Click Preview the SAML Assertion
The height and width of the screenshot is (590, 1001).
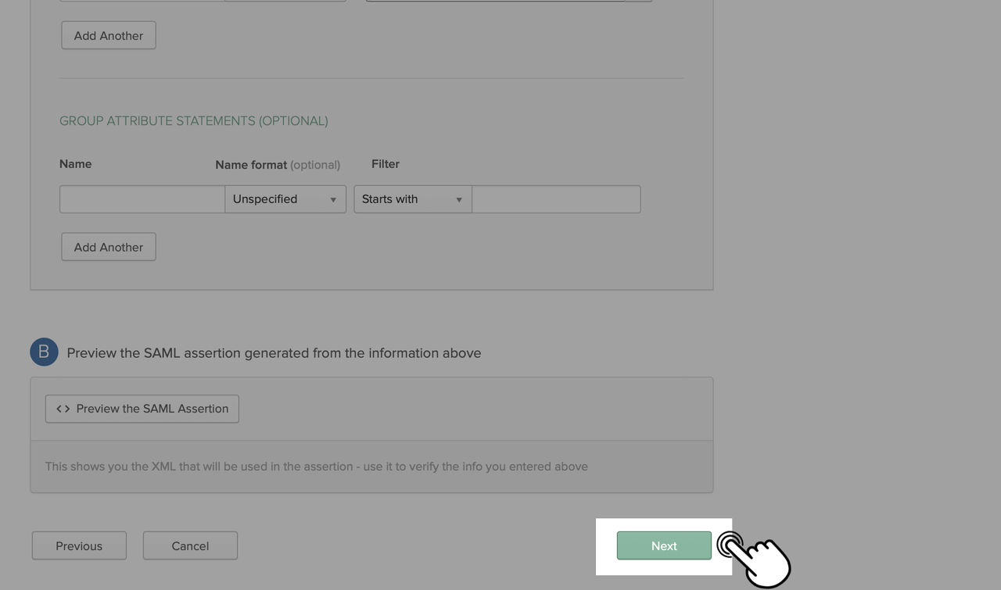[142, 409]
